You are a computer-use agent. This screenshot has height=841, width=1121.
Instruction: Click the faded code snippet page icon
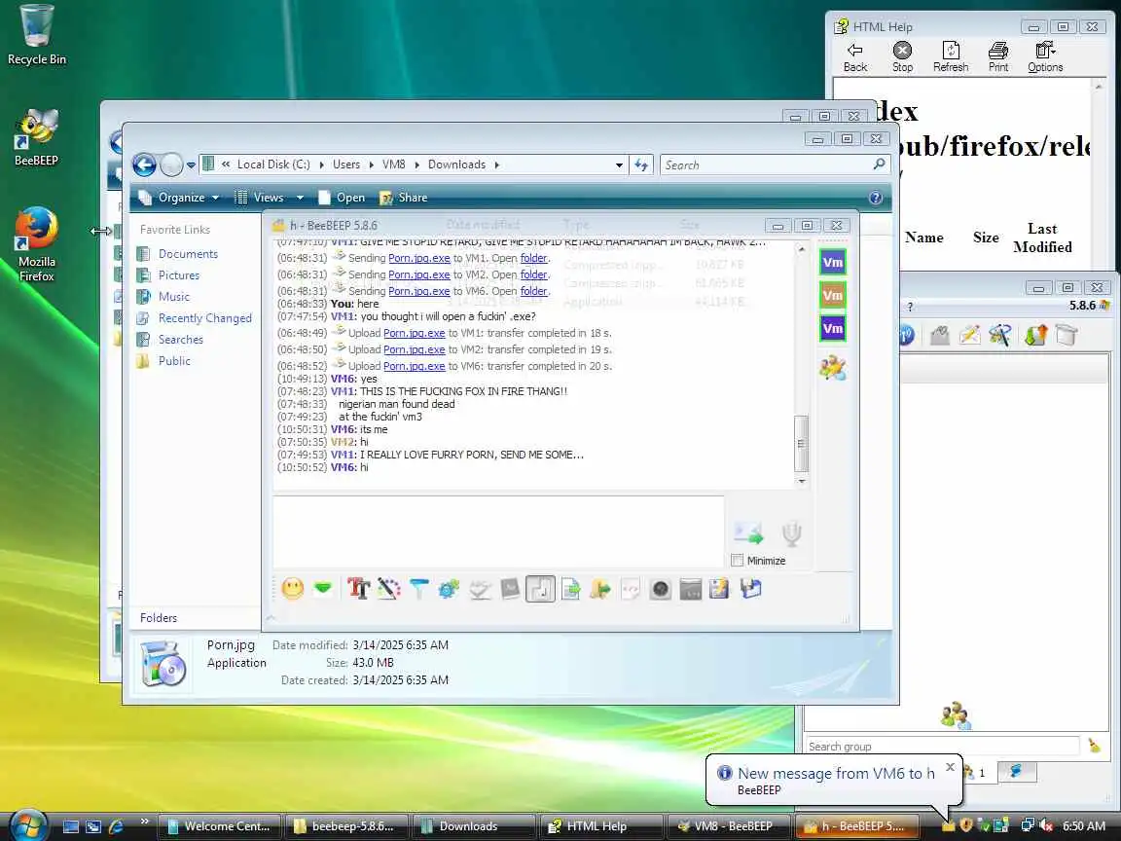tap(631, 589)
